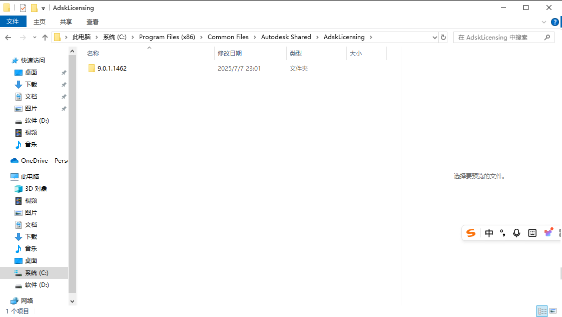Click the microphone voice input icon

click(x=516, y=233)
